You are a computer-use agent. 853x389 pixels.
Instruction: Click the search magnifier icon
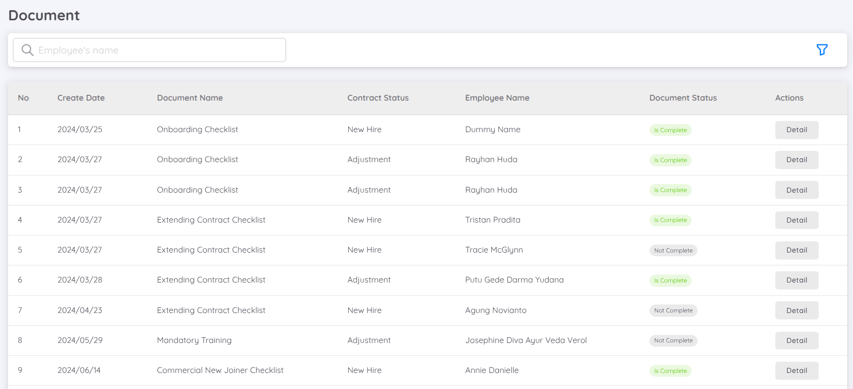[x=27, y=50]
